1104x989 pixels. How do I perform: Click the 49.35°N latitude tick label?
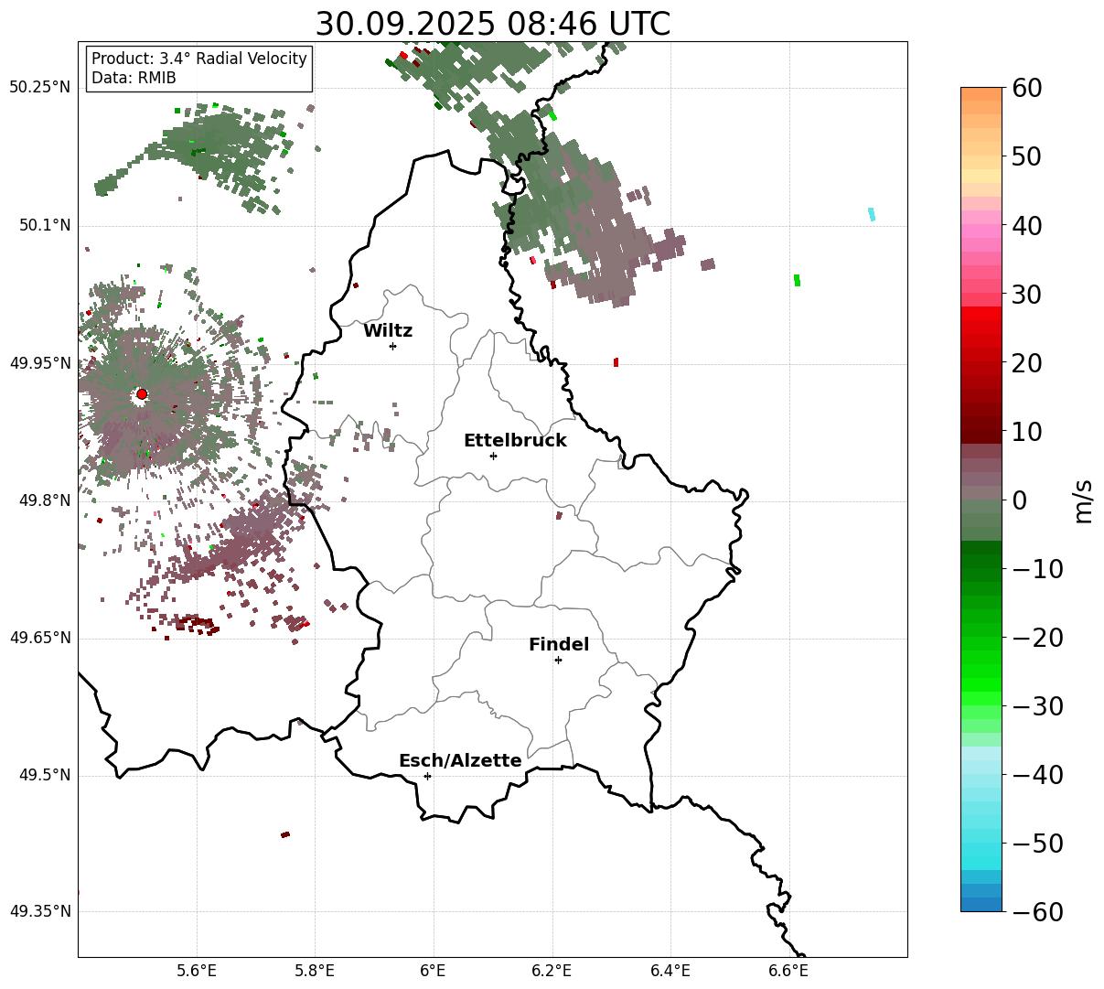[x=39, y=911]
